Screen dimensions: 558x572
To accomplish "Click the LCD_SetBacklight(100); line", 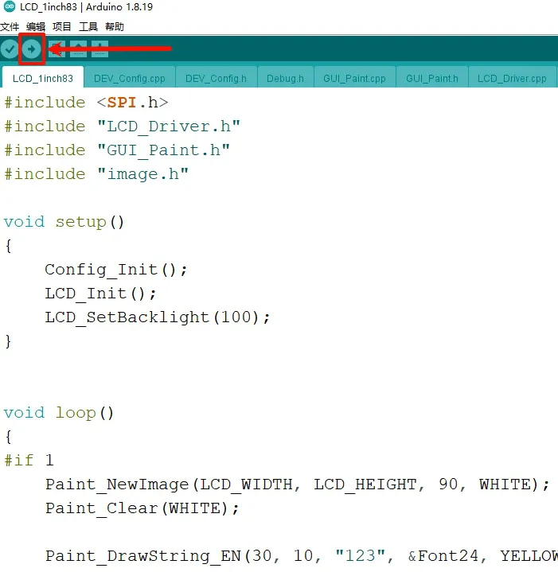I will tap(158, 317).
